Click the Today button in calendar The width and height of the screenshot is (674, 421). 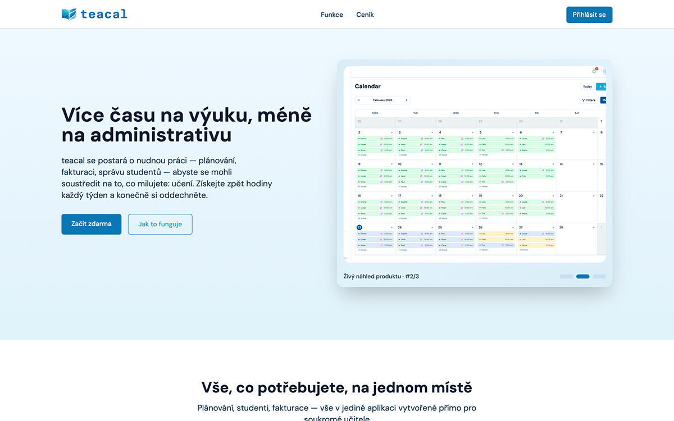coord(588,86)
